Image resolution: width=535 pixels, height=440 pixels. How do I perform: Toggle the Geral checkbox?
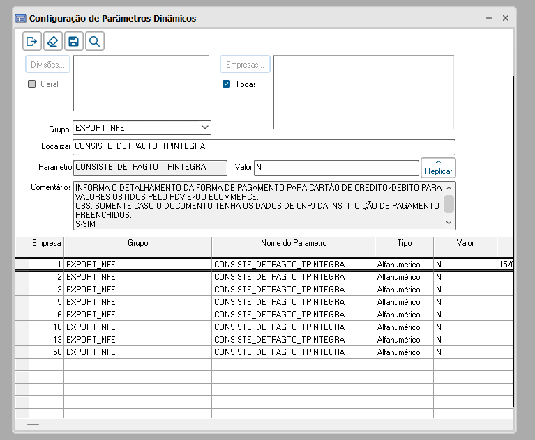click(x=31, y=84)
